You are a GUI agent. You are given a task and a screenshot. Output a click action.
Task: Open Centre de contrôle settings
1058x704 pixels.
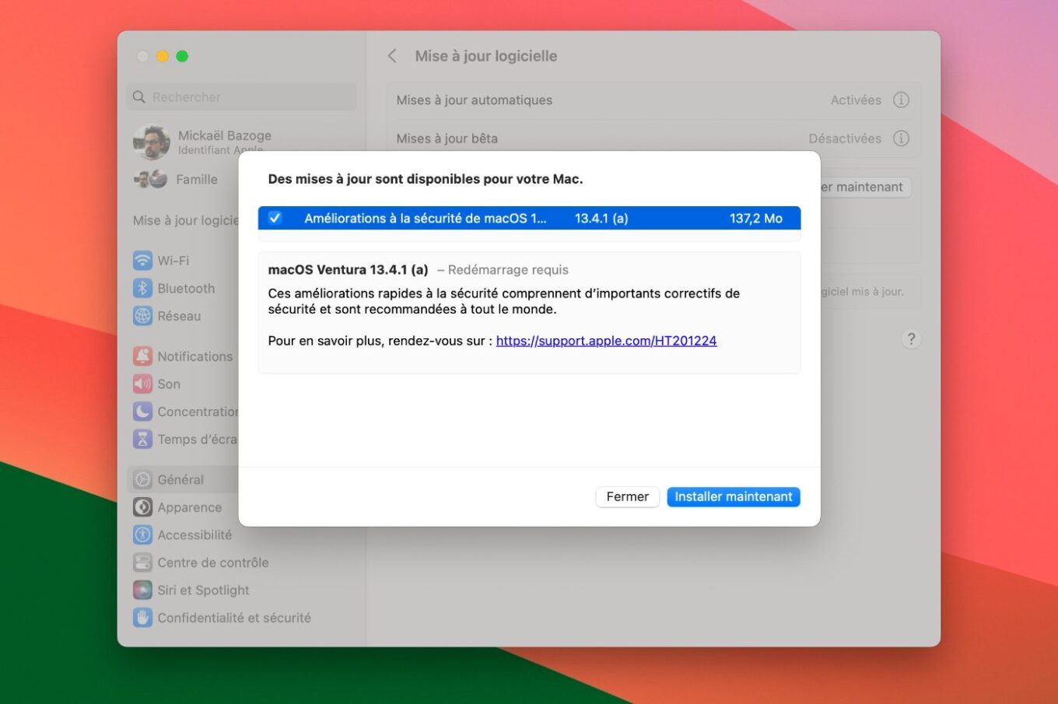212,562
